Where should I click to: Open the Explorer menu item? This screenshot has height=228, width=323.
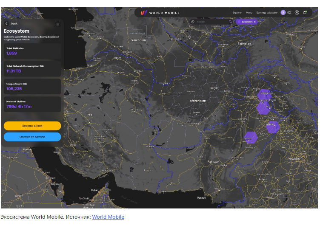point(237,13)
